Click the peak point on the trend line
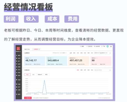 click(x=45, y=80)
